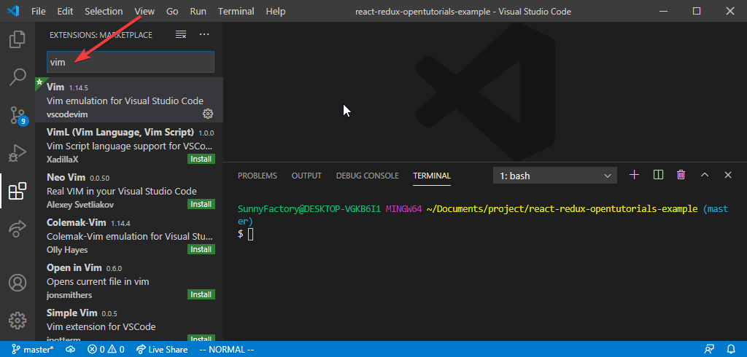747x357 pixels.
Task: Open the terminal selector dropdown '1: bash'
Action: (x=555, y=176)
